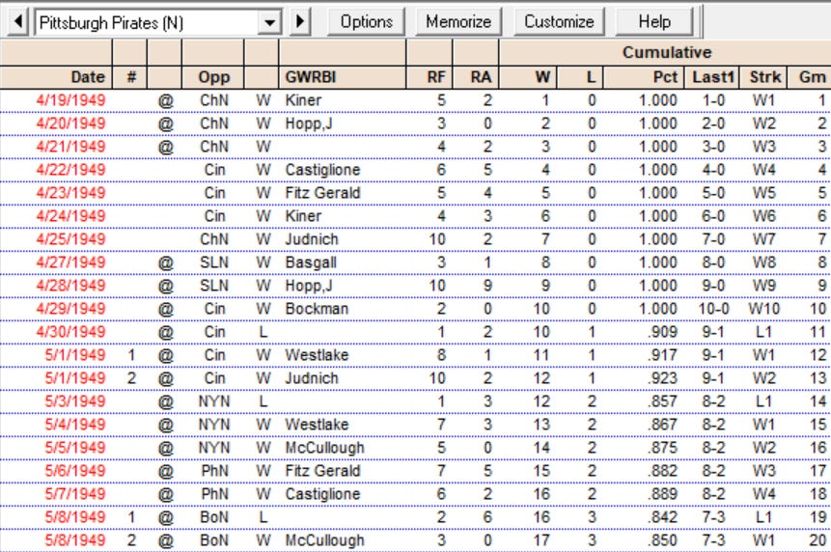Screen dimensions: 831x552
Task: Click the .850 Pct cell
Action: pyautogui.click(x=662, y=540)
